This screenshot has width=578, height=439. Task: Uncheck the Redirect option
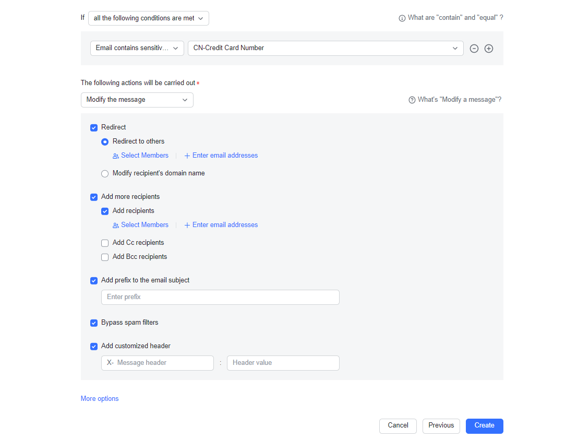(93, 127)
